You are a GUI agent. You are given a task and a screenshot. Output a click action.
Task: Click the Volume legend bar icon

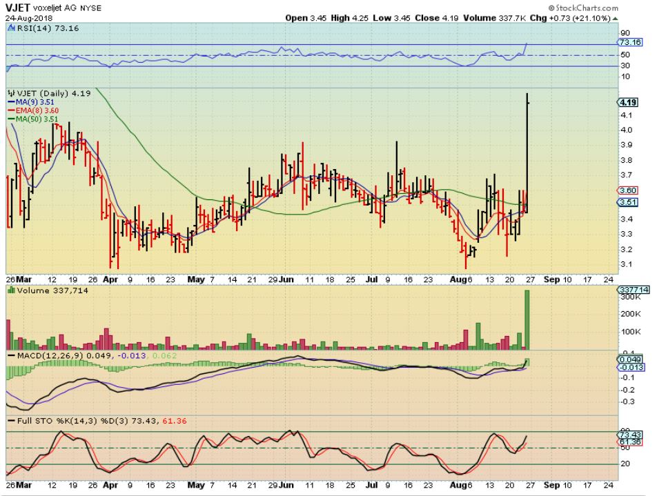pos(10,292)
